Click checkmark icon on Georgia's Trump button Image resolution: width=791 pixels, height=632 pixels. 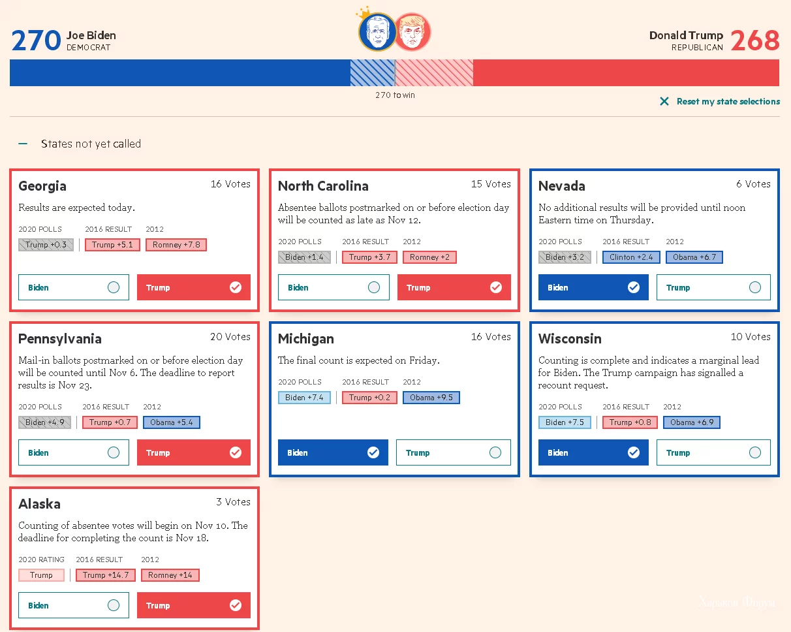coord(236,287)
